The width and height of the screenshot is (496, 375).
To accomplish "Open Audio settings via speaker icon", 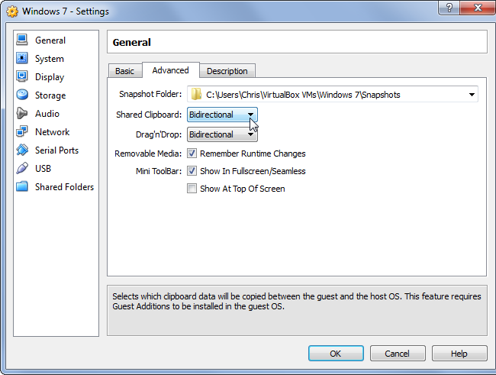I will coord(22,114).
